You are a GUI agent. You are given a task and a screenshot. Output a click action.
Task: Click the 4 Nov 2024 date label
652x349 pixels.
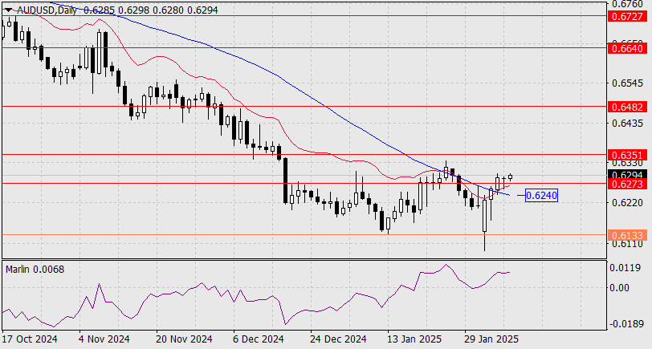pyautogui.click(x=104, y=339)
